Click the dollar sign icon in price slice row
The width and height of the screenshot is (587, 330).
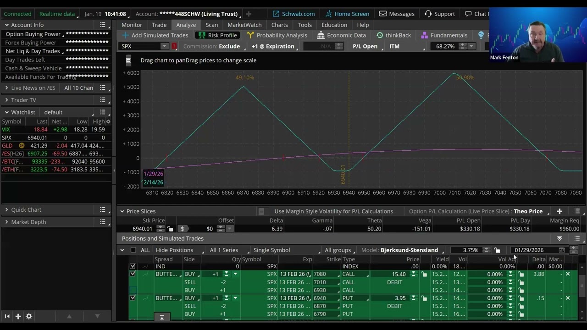pos(182,229)
